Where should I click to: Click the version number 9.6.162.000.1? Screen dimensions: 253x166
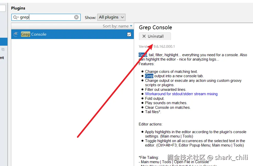(x=164, y=46)
